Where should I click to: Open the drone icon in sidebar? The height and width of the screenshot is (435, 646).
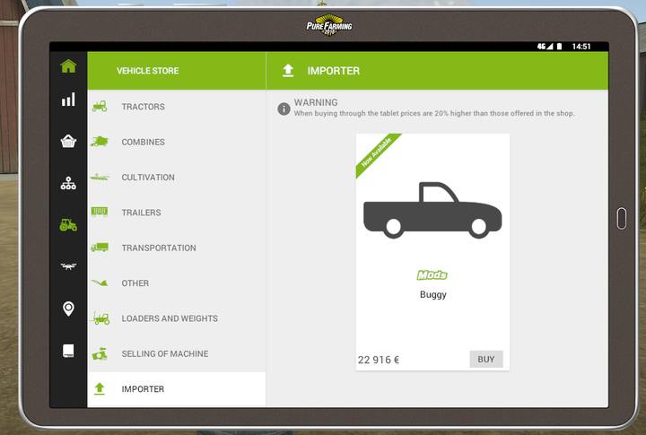point(68,266)
